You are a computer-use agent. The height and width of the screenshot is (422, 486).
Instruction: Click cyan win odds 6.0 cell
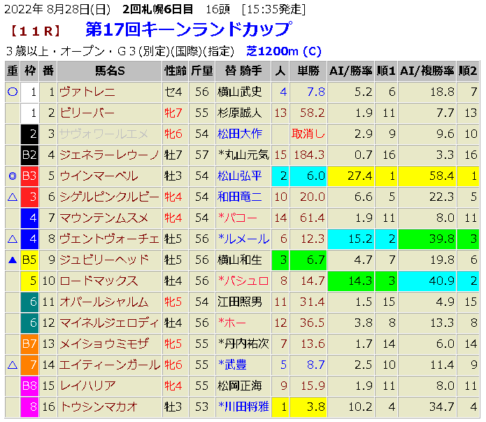tap(308, 176)
